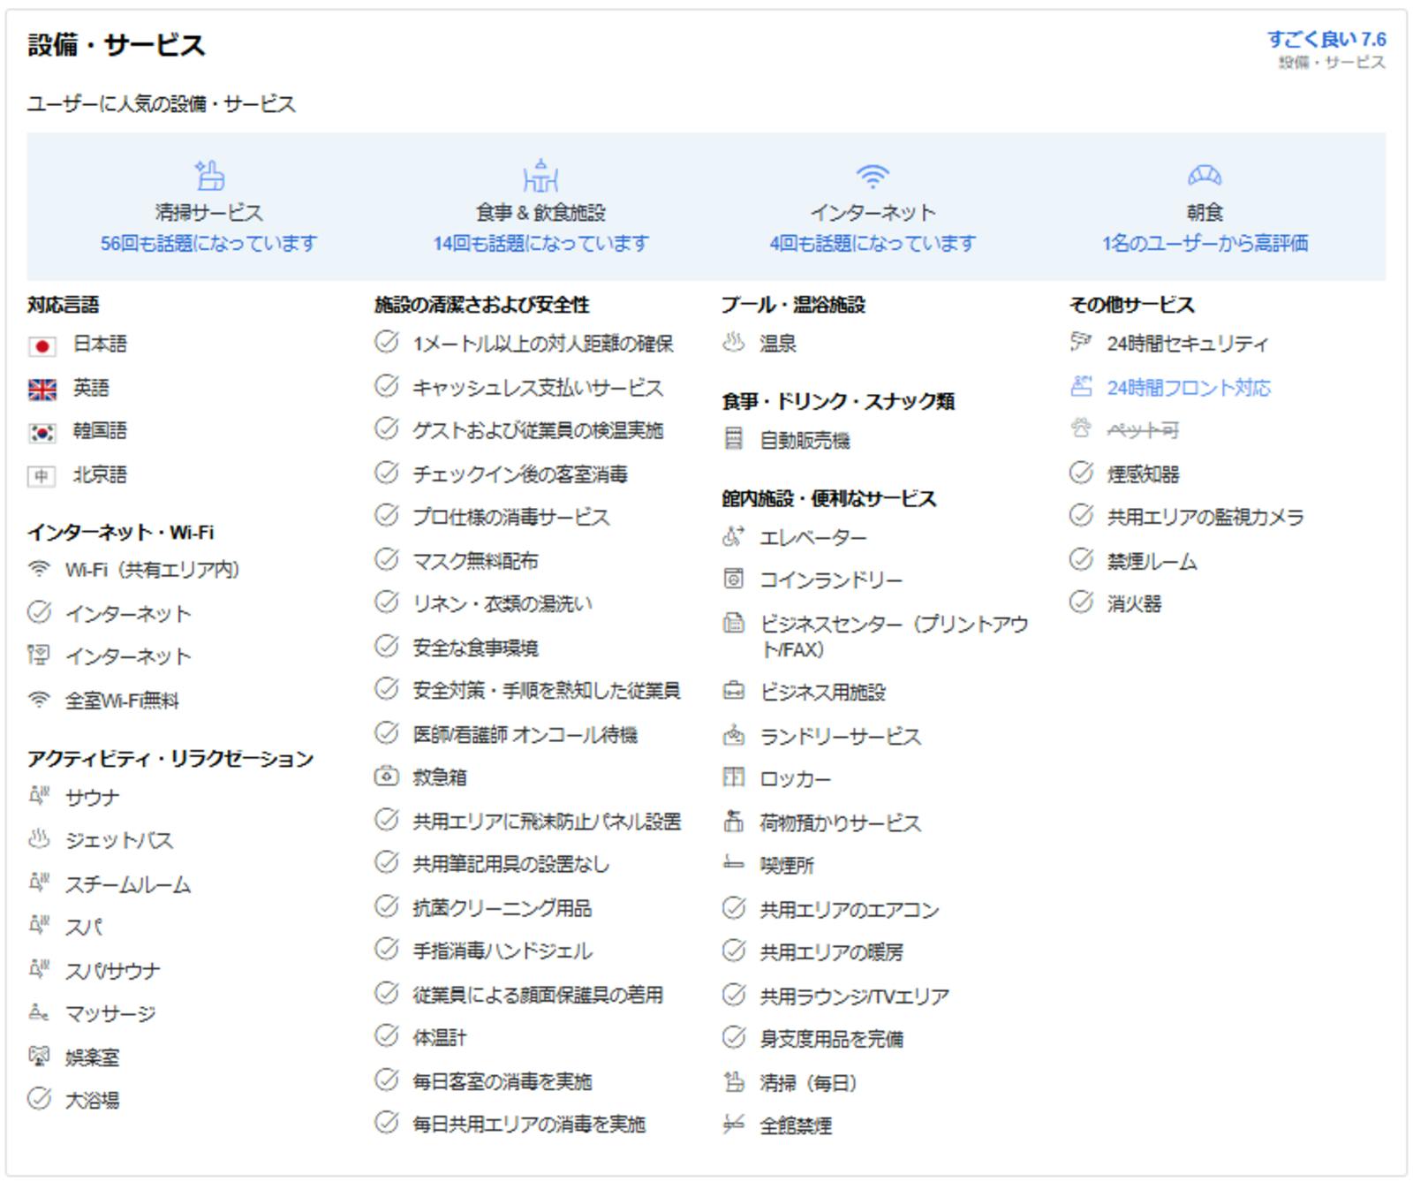Click the アクティビティ・リラクゼーション heading

tap(170, 759)
